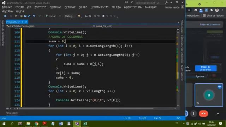Click the blue Dejar de presentar button in Meet
226x127 pixels.
point(206,68)
